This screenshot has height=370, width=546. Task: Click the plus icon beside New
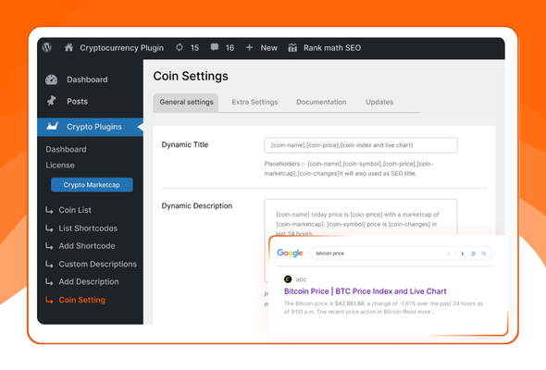click(x=249, y=47)
